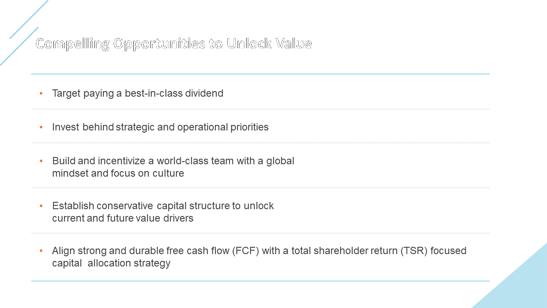The height and width of the screenshot is (308, 547).
Task: Click the orange bullet beside "Target paying"
Action: (x=41, y=93)
